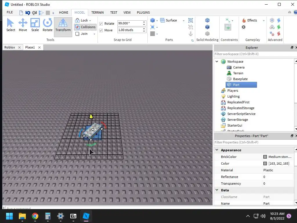Switch to the VIEW ribbon tab

click(127, 12)
